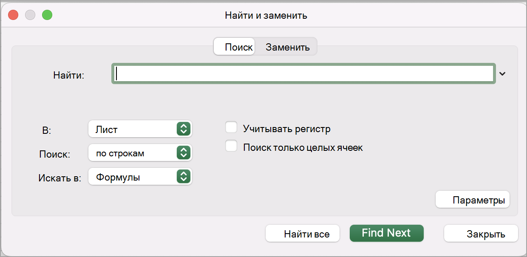
Task: Click the Найти все button
Action: tap(303, 234)
